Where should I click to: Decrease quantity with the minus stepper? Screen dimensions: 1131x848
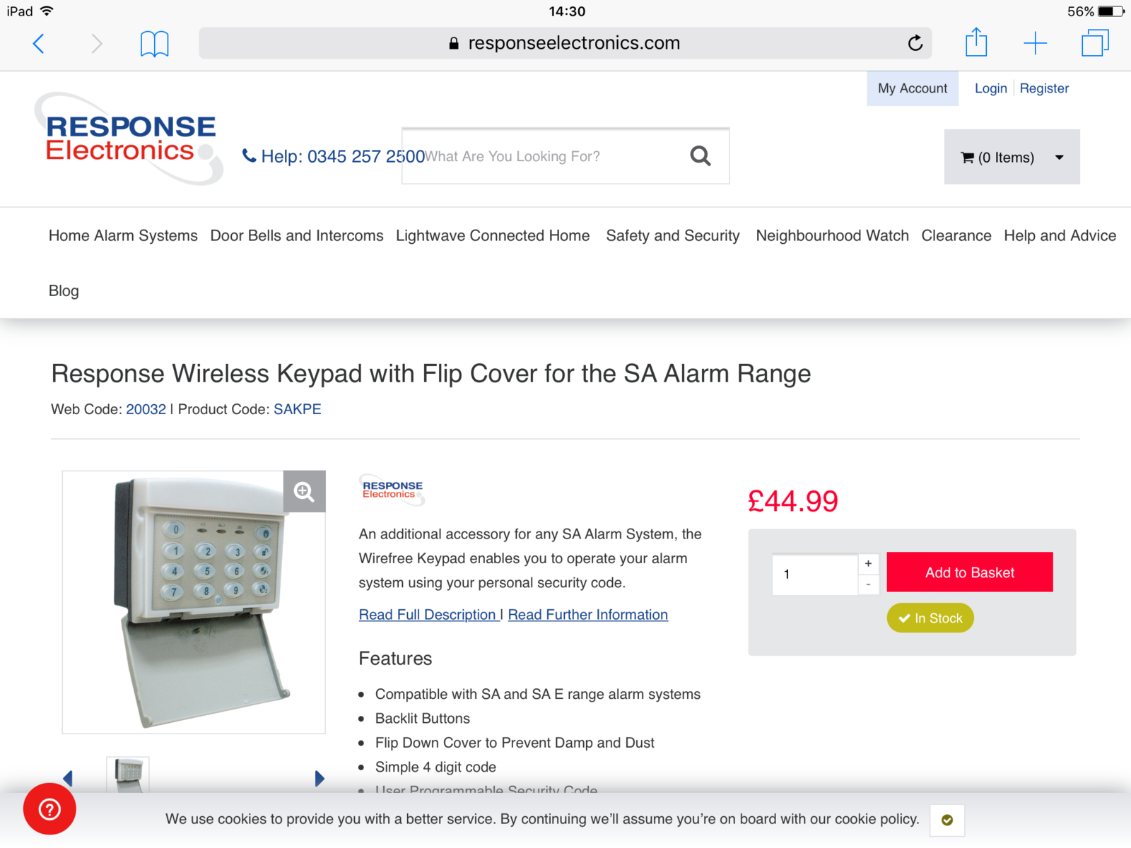(869, 584)
